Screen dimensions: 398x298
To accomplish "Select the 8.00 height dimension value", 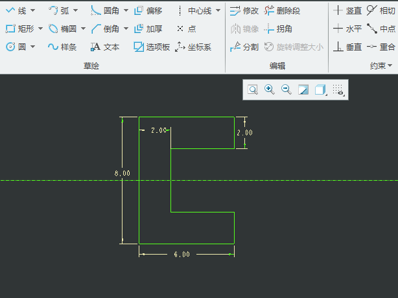I will pyautogui.click(x=123, y=173).
